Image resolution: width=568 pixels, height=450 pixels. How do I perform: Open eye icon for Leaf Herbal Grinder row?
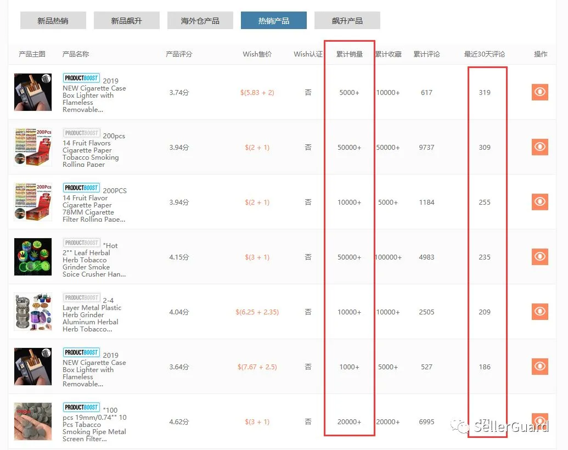point(540,256)
